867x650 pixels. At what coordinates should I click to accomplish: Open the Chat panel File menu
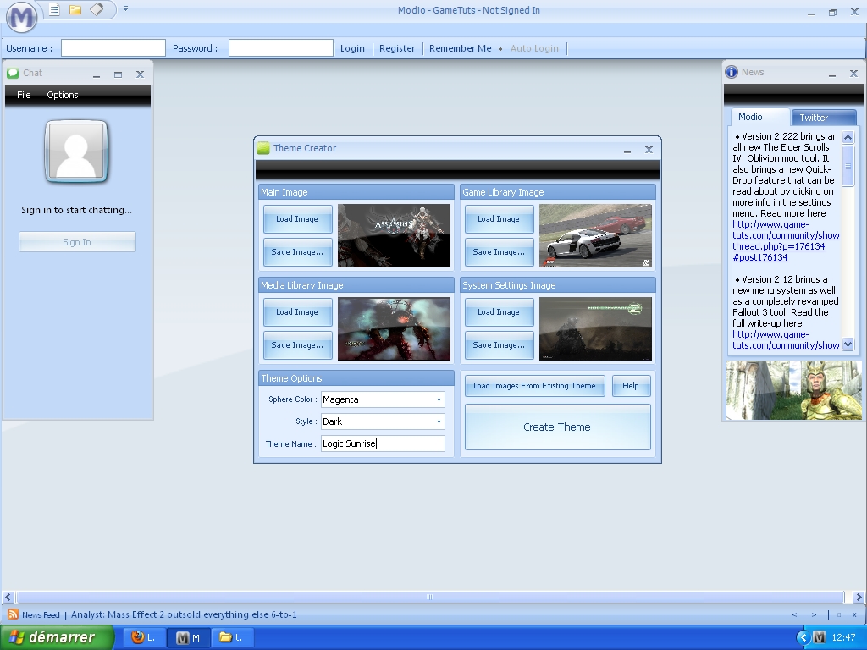(x=24, y=95)
